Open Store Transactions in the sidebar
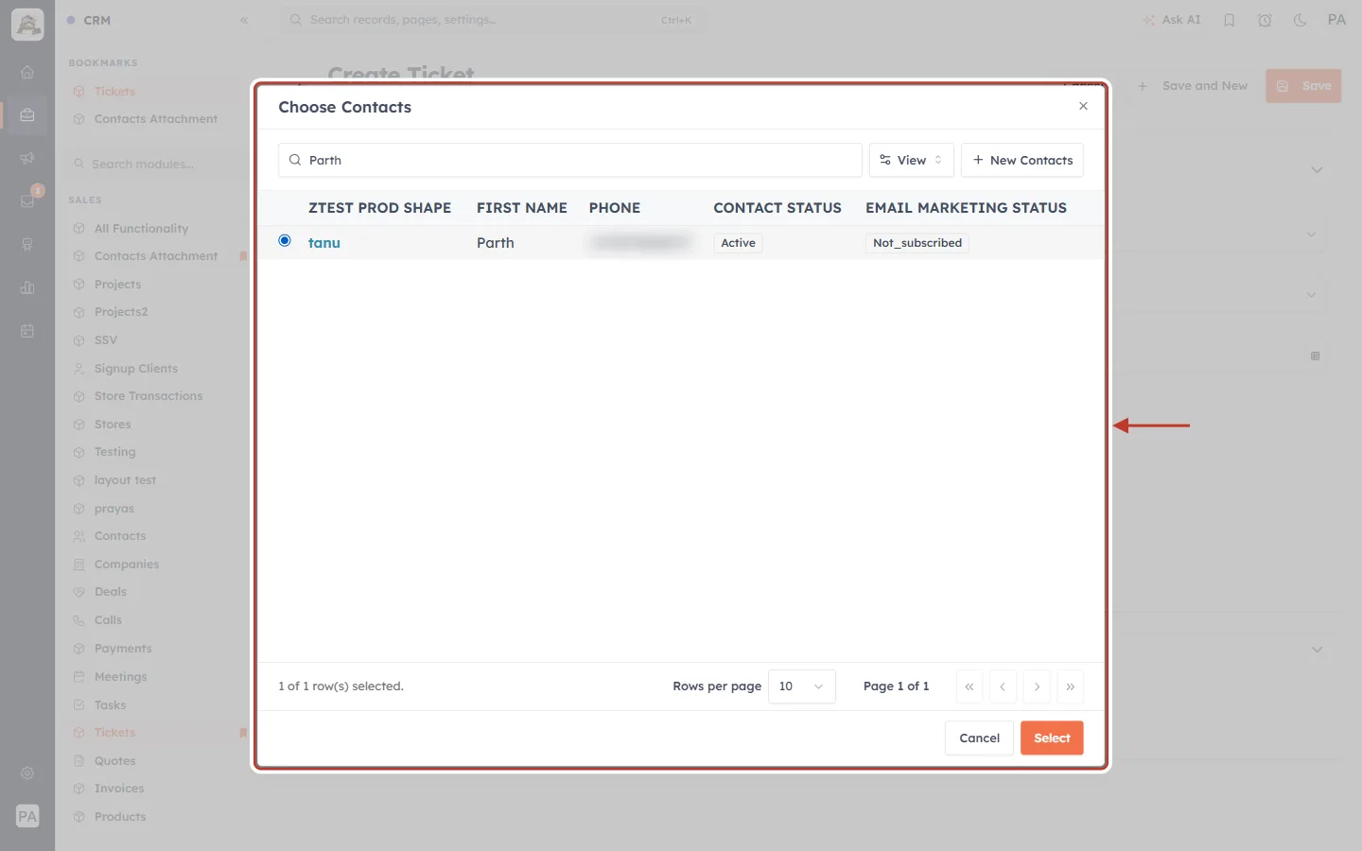The width and height of the screenshot is (1362, 851). pyautogui.click(x=148, y=396)
